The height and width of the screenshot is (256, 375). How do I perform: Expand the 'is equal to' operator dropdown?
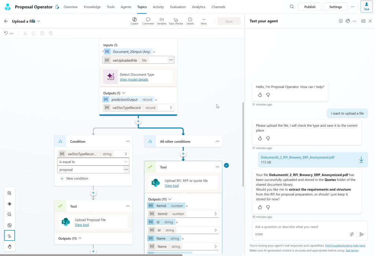click(126, 162)
